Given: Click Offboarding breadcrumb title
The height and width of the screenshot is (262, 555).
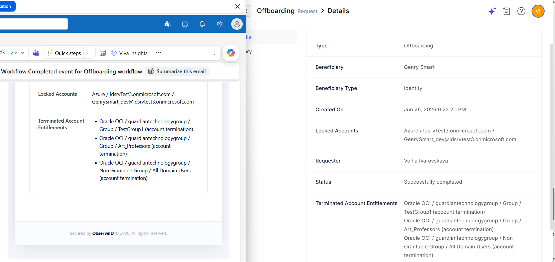Looking at the screenshot, I should coord(275,11).
